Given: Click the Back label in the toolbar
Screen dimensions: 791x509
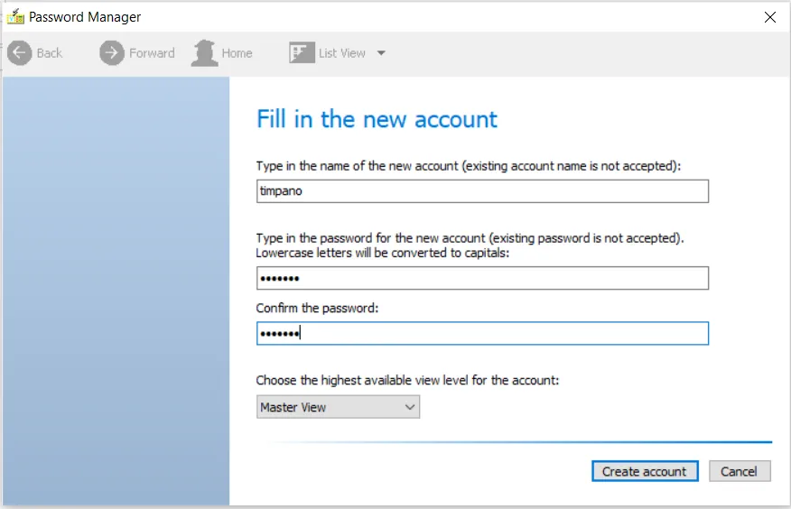Looking at the screenshot, I should tap(50, 53).
